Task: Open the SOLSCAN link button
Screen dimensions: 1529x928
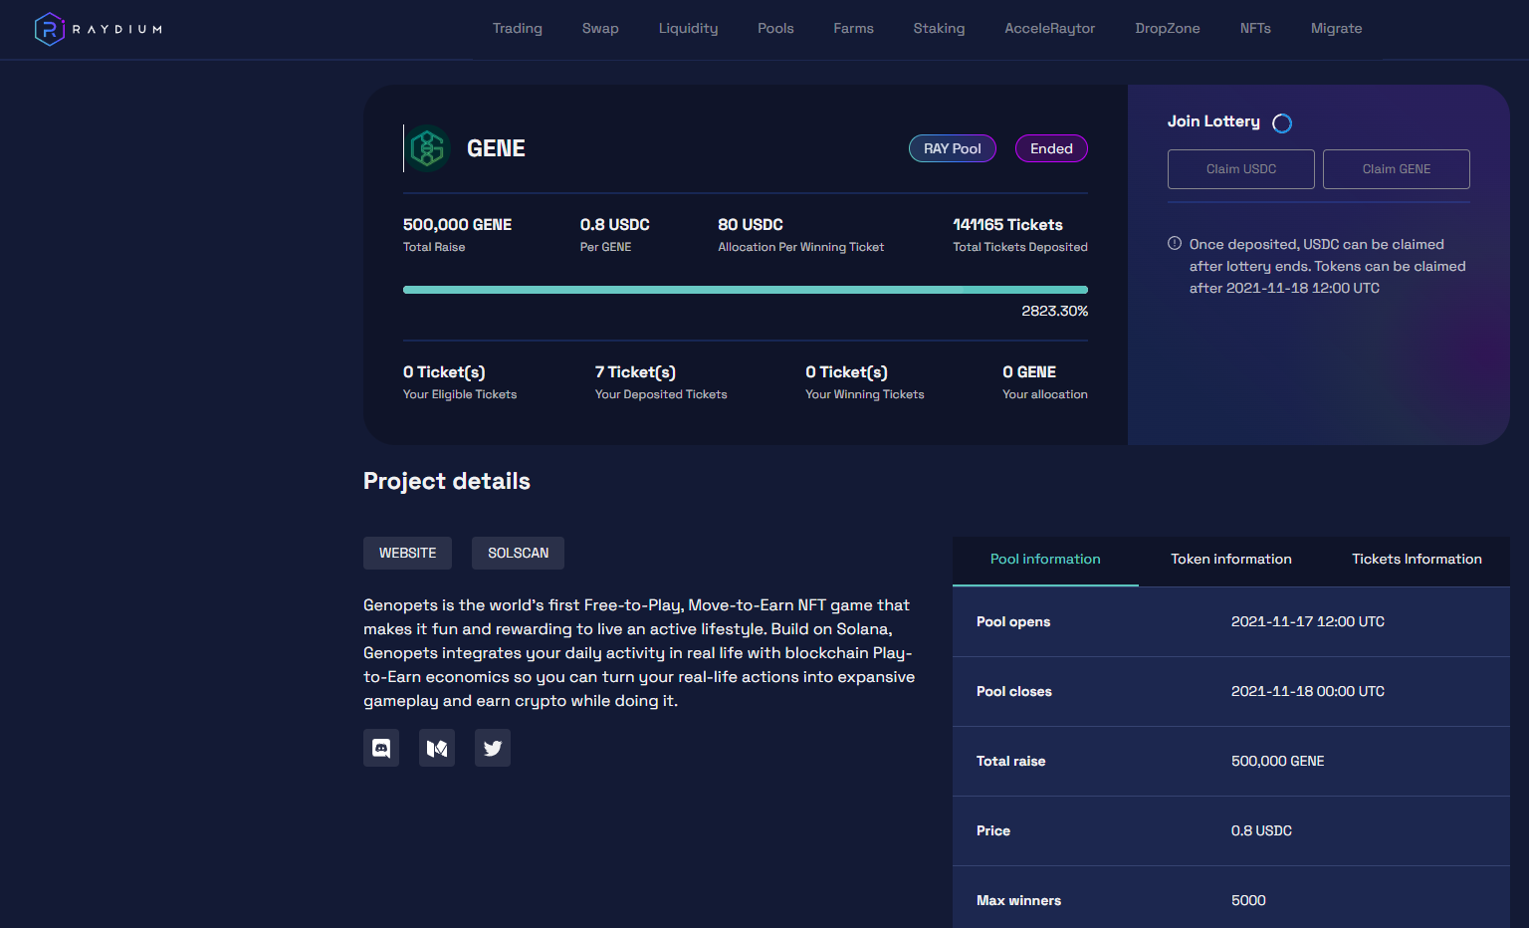Action: click(518, 553)
